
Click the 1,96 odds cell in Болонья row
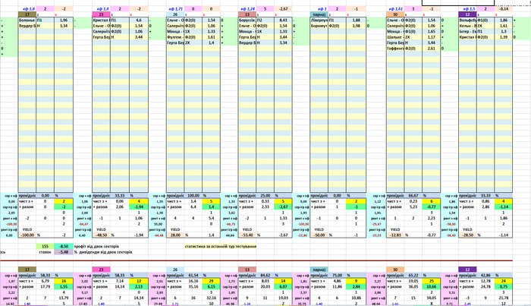click(x=64, y=20)
